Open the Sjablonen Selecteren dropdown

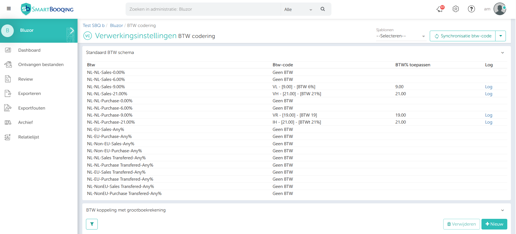click(401, 36)
